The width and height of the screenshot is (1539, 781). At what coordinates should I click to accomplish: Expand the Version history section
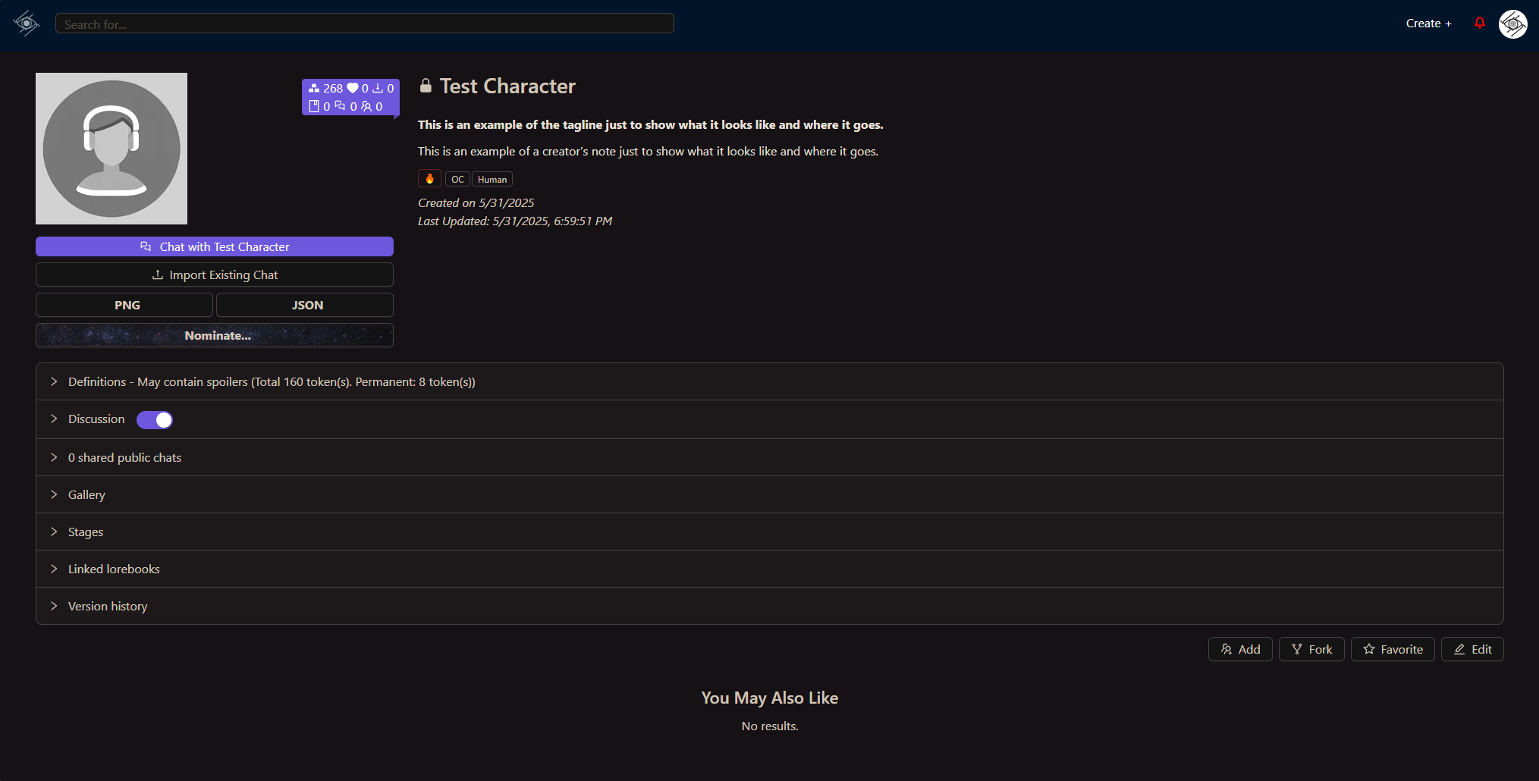coord(769,606)
